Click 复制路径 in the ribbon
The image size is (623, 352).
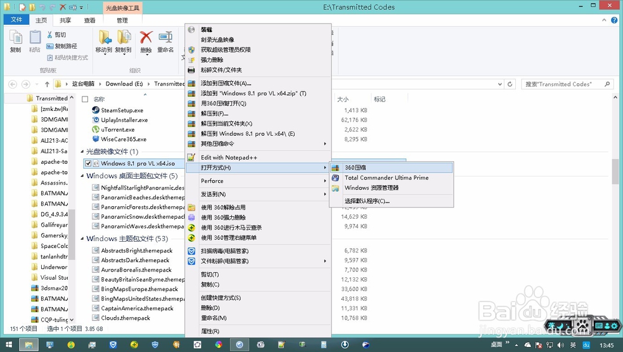[62, 46]
